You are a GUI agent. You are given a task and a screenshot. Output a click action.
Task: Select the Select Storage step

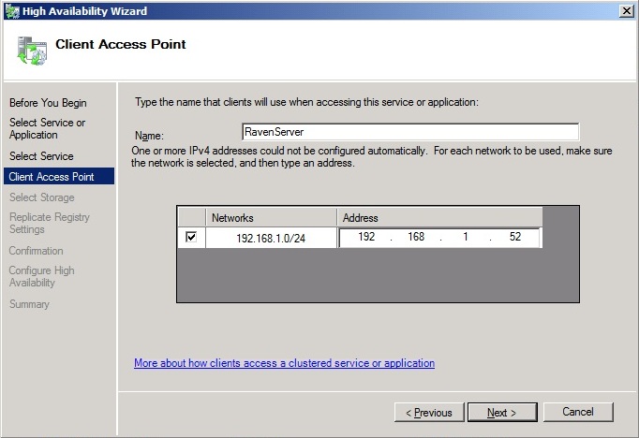(41, 197)
